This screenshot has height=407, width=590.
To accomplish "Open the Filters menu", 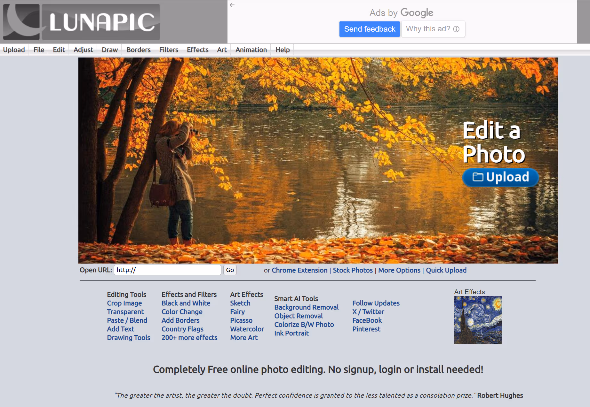I will click(x=168, y=50).
